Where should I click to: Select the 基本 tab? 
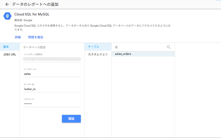(10, 47)
